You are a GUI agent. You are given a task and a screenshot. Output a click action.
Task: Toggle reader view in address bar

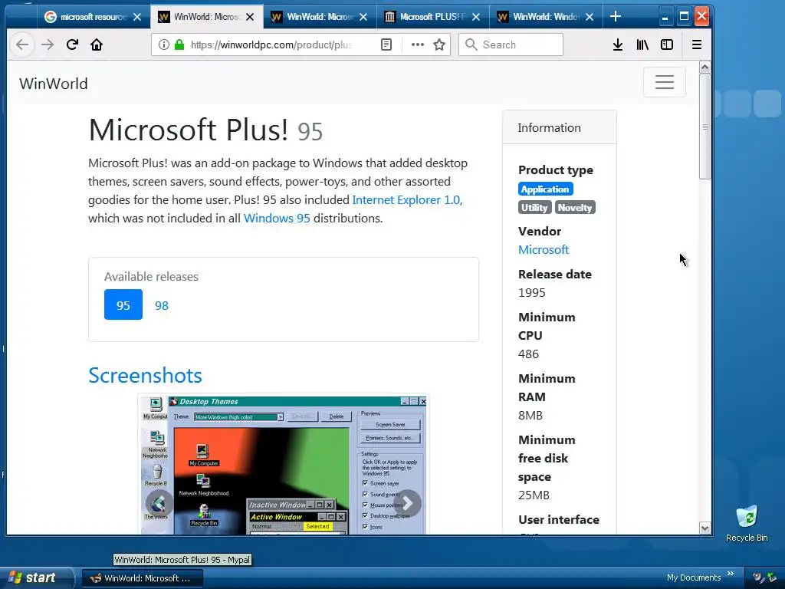[x=386, y=44]
